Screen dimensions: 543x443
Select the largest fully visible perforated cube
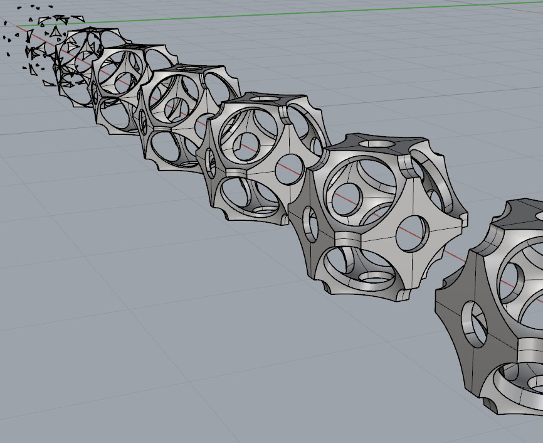coord(377,216)
